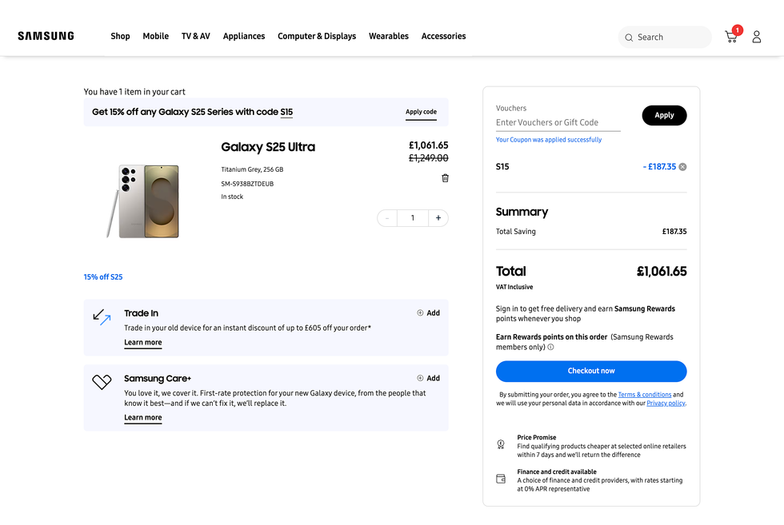Click Learn more under Trade In
784x525 pixels.
[142, 343]
